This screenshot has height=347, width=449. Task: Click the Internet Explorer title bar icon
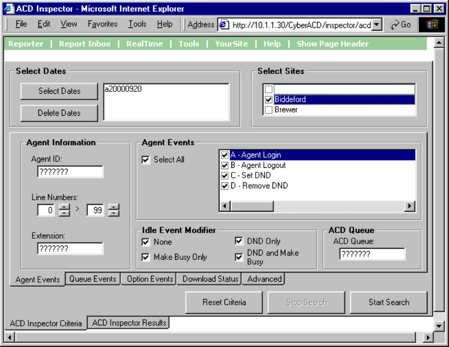click(x=9, y=9)
